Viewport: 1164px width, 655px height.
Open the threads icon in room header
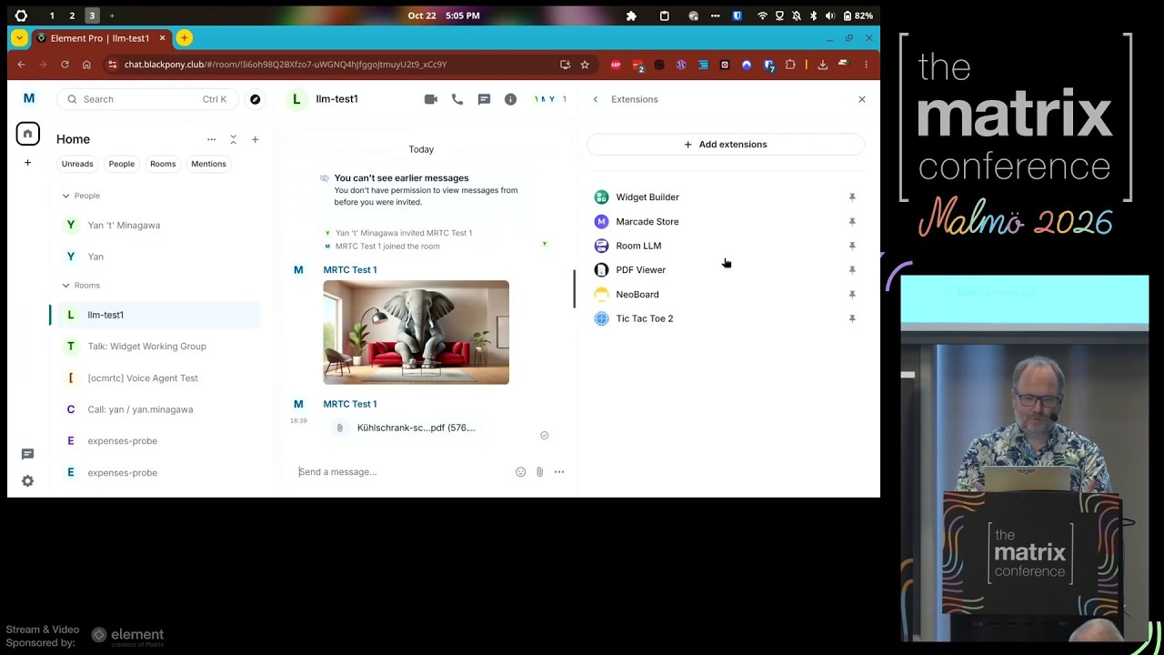[484, 99]
